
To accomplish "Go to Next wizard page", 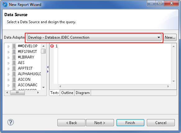I will coord(100,123).
